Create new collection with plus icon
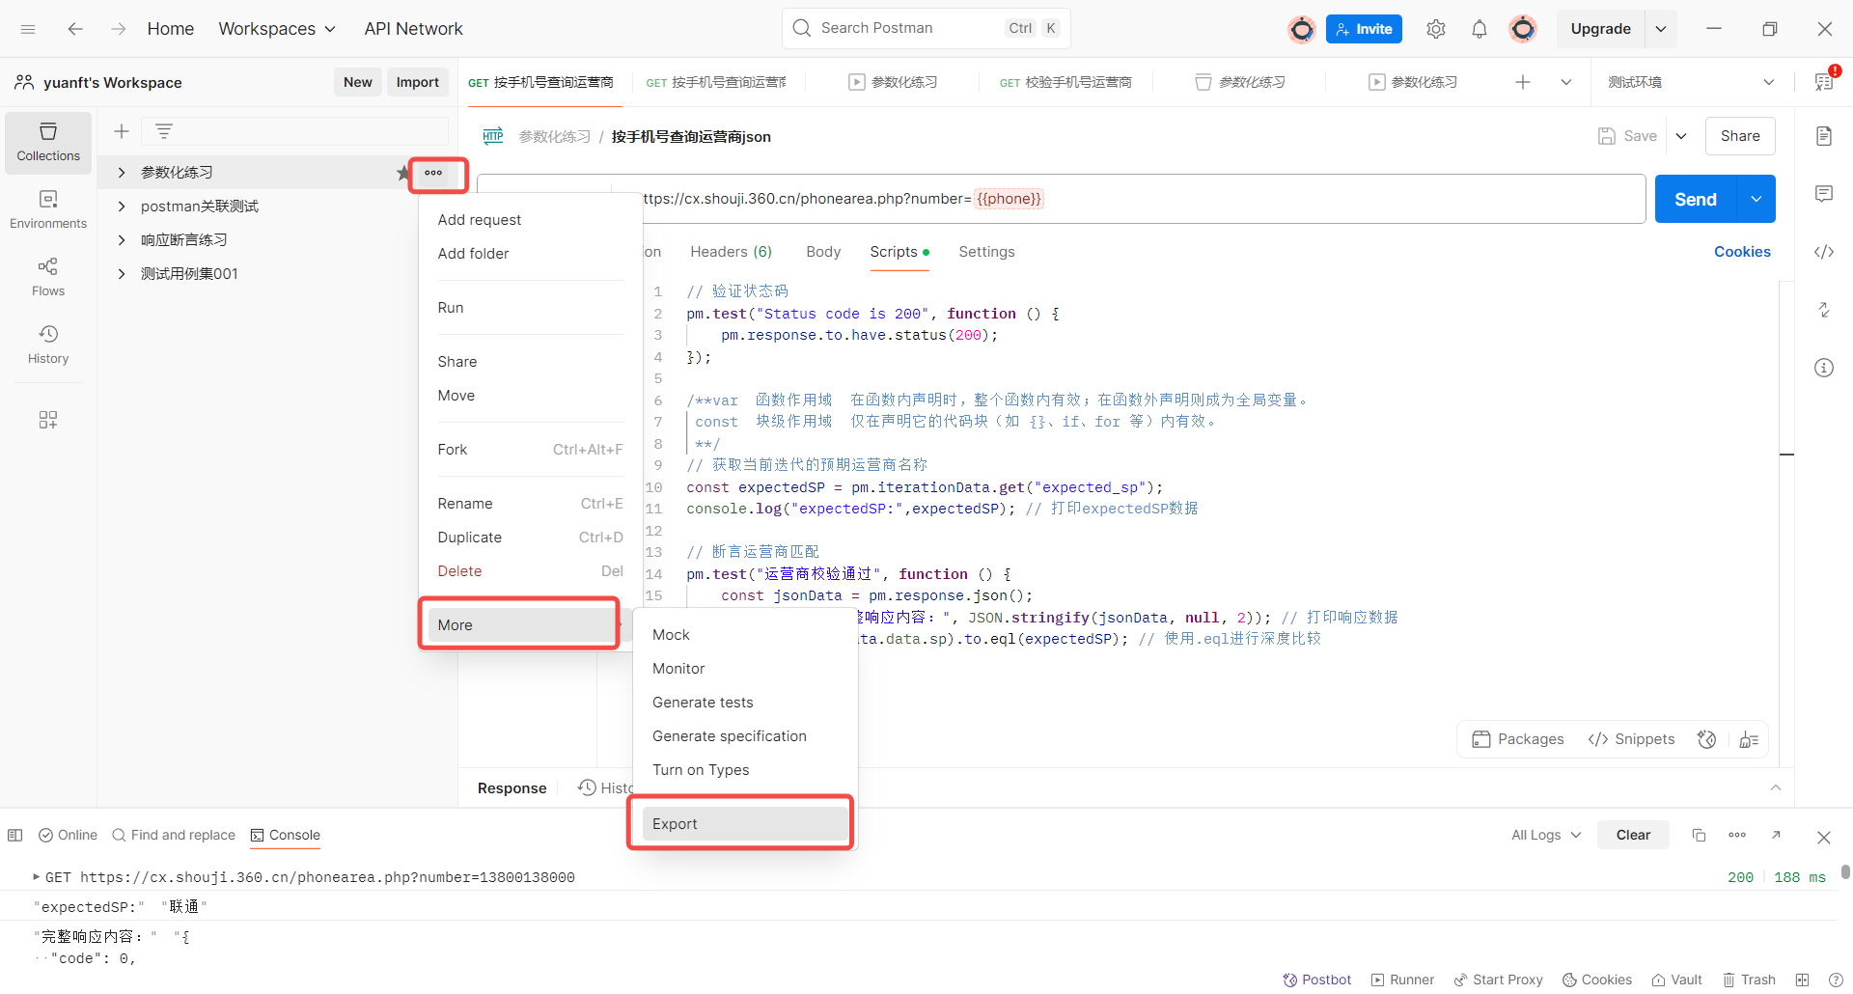This screenshot has width=1853, height=994. click(122, 131)
